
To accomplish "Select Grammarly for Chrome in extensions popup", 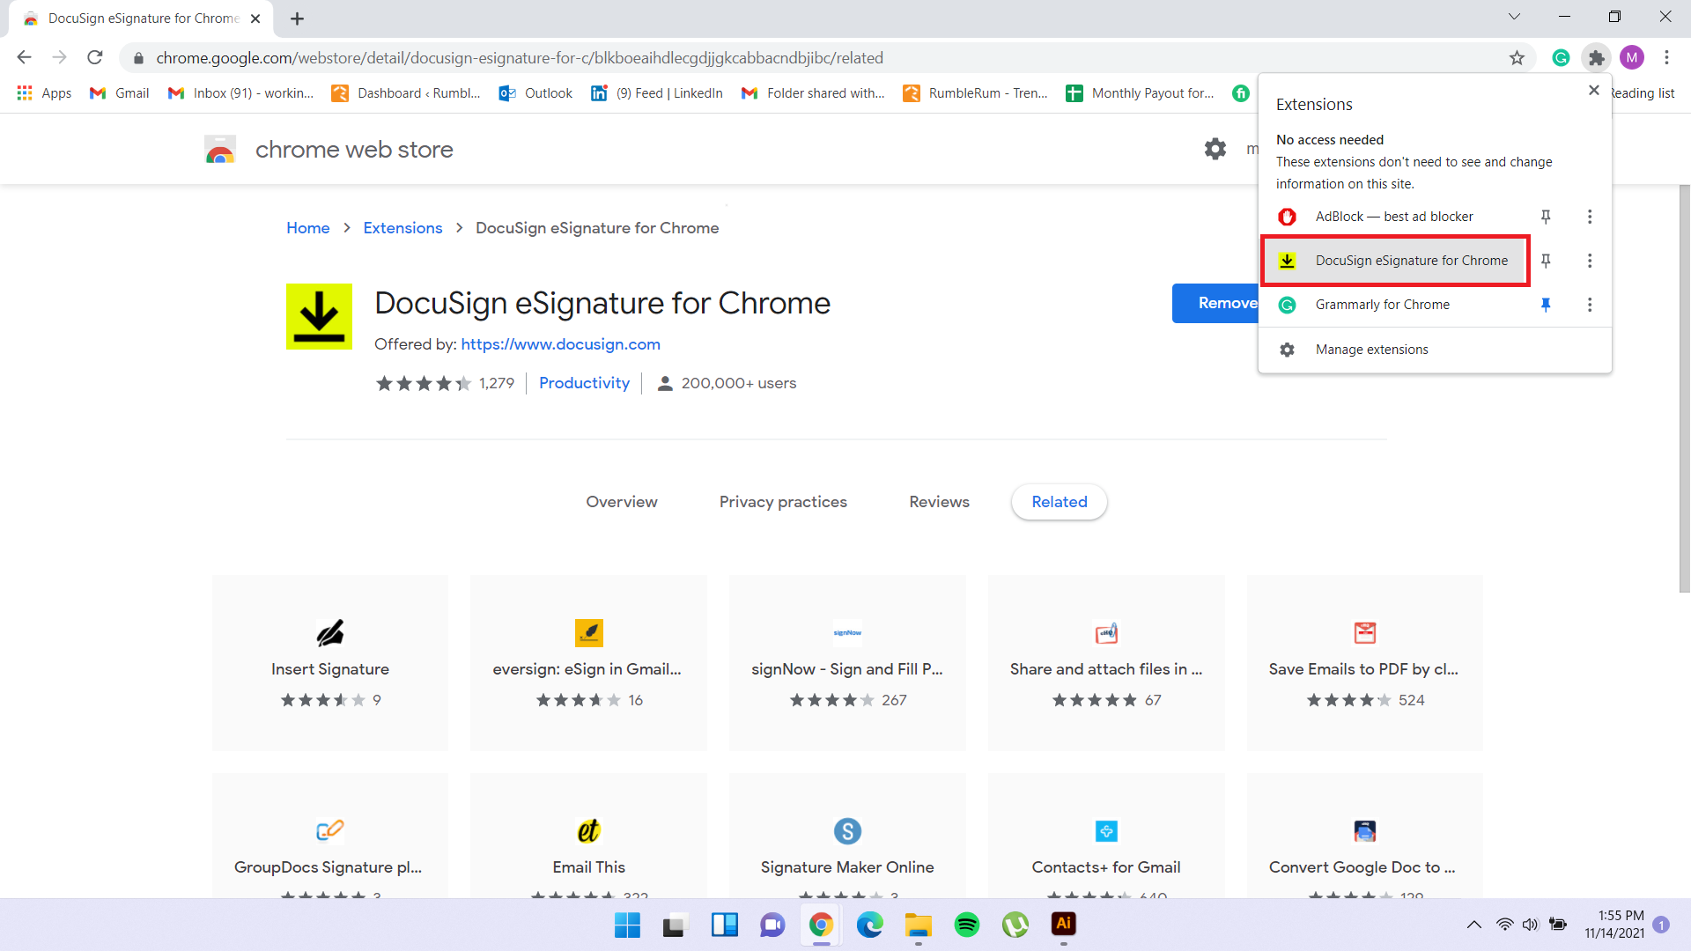I will click(x=1396, y=305).
